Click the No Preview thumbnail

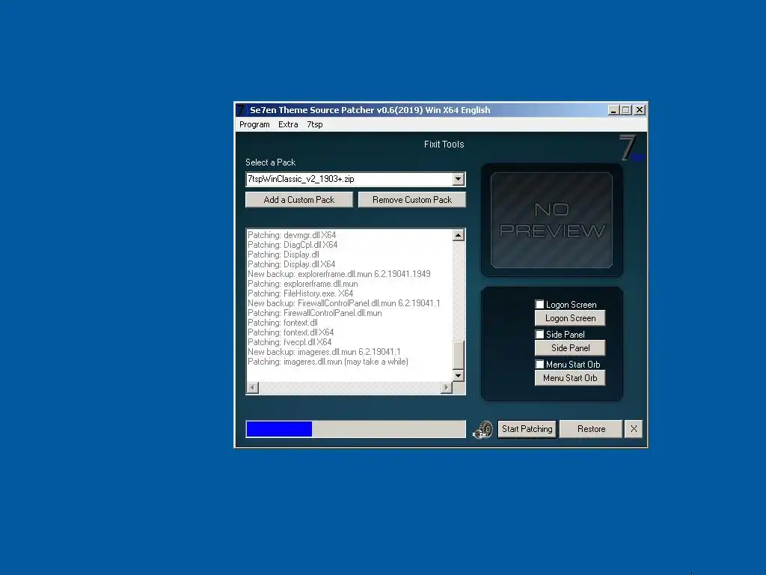click(551, 220)
